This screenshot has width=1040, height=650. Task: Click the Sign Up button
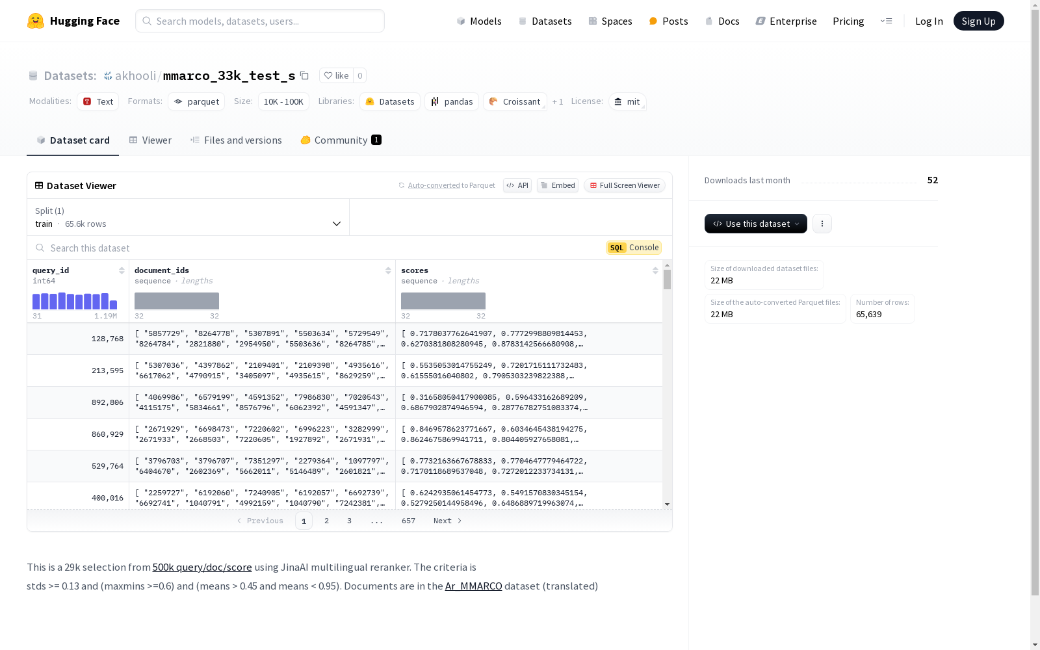click(x=978, y=21)
